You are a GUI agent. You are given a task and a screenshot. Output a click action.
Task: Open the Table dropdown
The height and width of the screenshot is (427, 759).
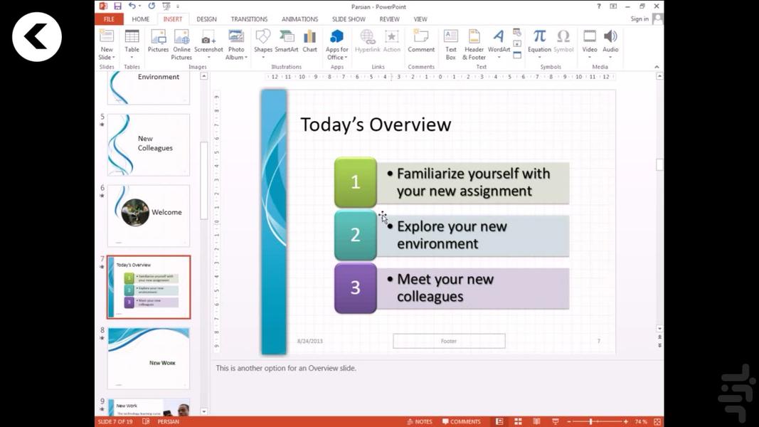click(132, 57)
